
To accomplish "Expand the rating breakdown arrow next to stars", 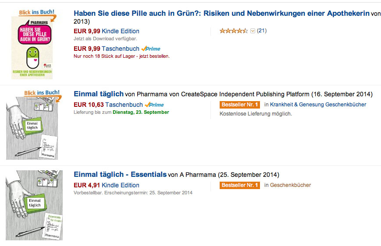I will (253, 31).
